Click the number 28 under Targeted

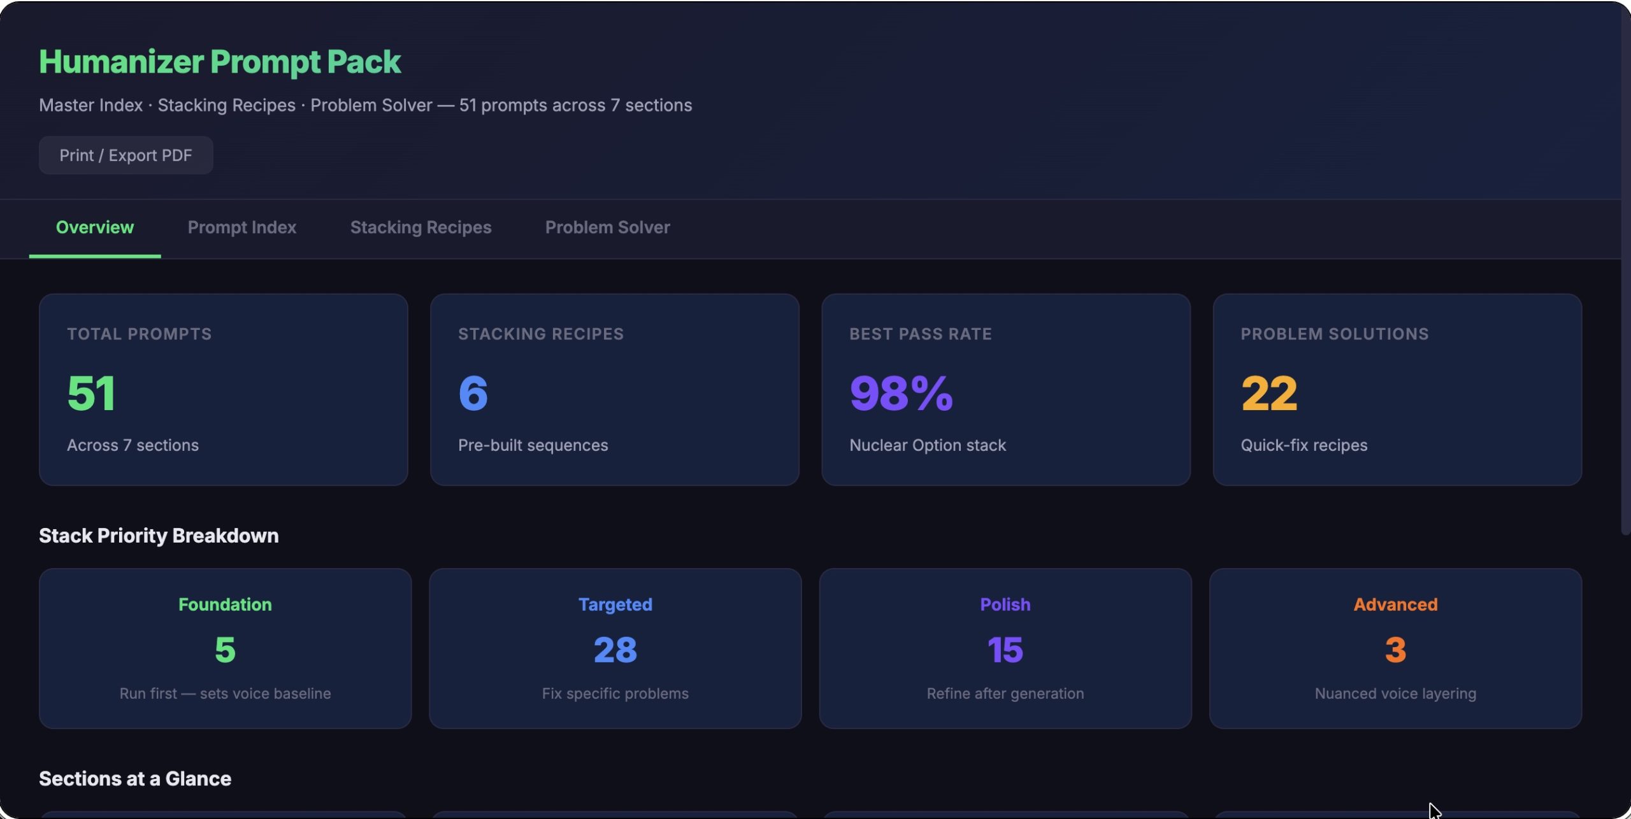click(615, 650)
